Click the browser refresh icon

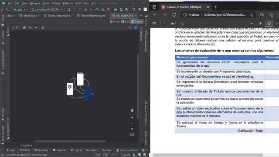(x=174, y=15)
